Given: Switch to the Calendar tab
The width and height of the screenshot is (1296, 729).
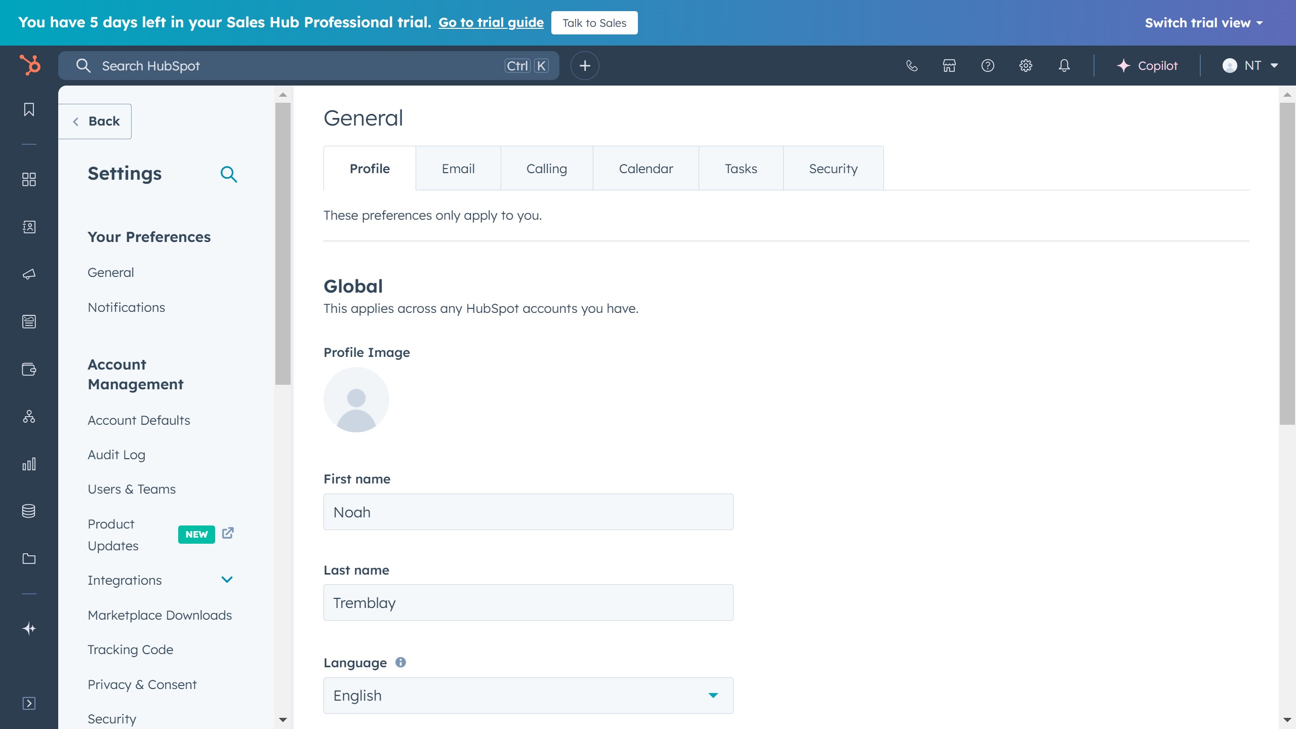Looking at the screenshot, I should coord(646,169).
